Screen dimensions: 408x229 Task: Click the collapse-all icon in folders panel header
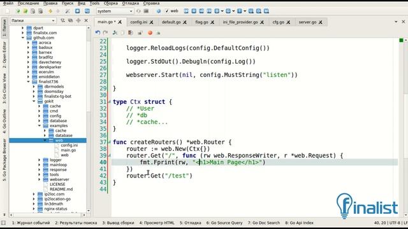click(71, 20)
